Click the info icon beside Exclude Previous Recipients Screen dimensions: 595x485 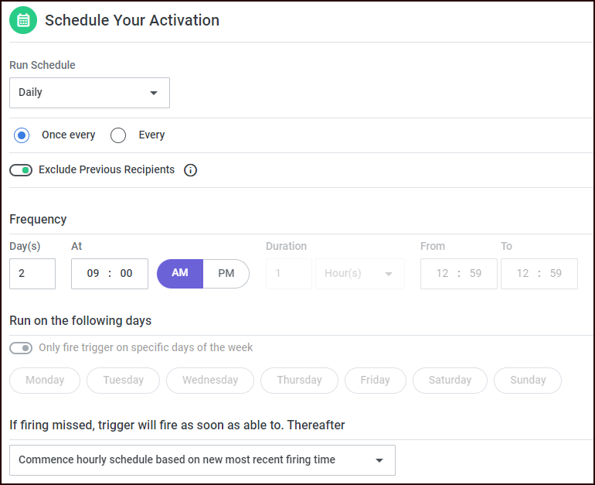point(191,170)
